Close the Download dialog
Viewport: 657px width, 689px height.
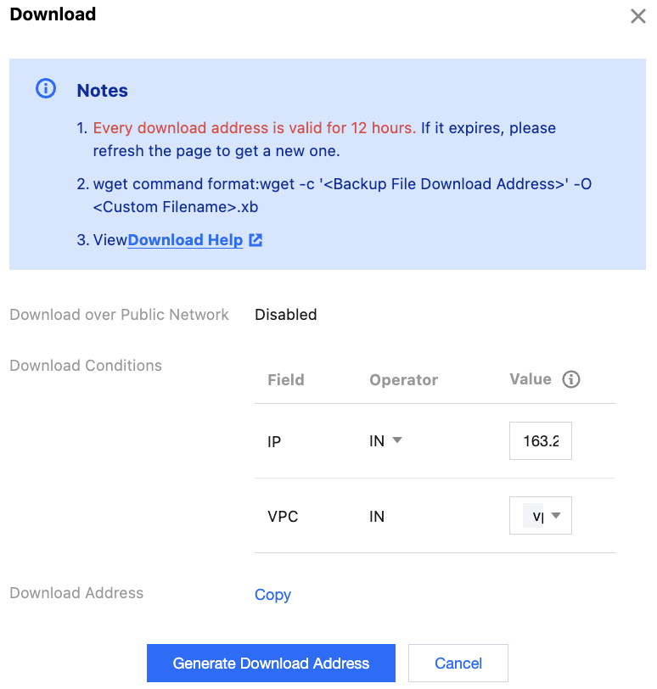638,16
